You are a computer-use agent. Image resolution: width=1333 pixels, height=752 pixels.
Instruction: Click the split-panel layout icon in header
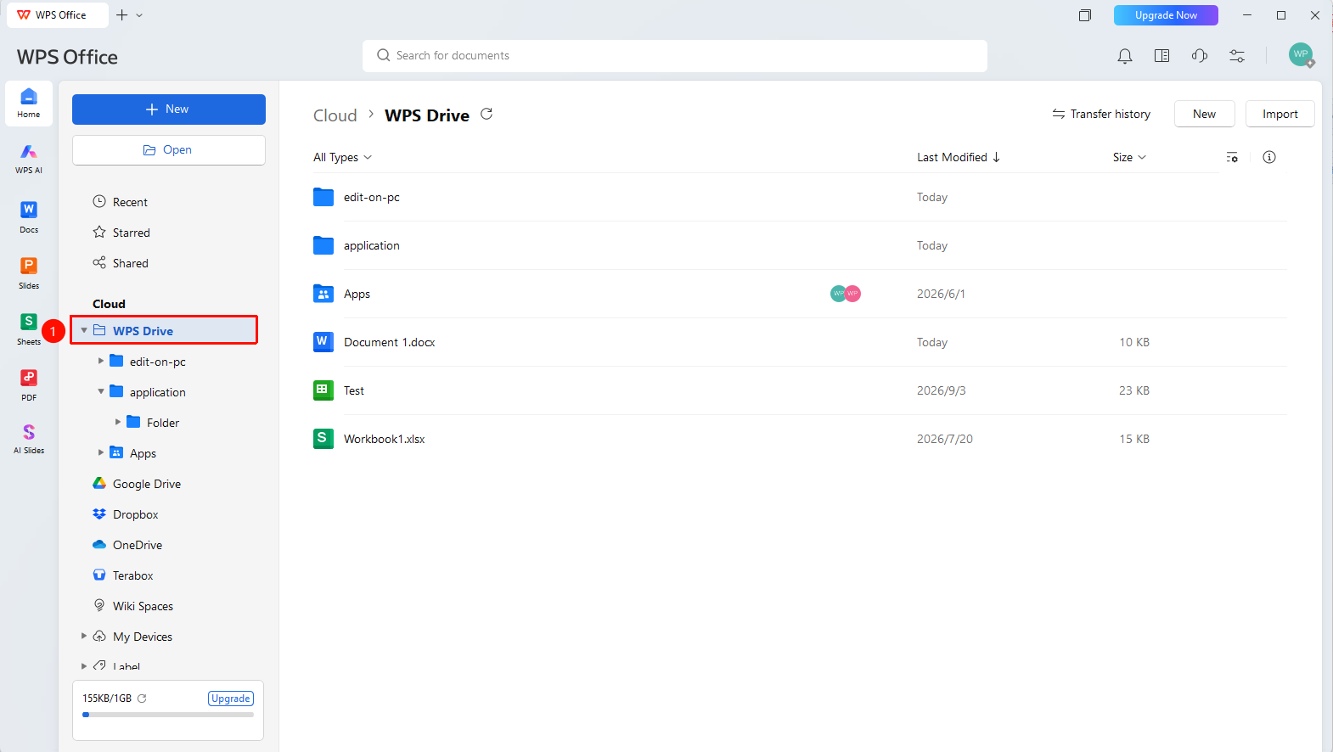coord(1162,56)
